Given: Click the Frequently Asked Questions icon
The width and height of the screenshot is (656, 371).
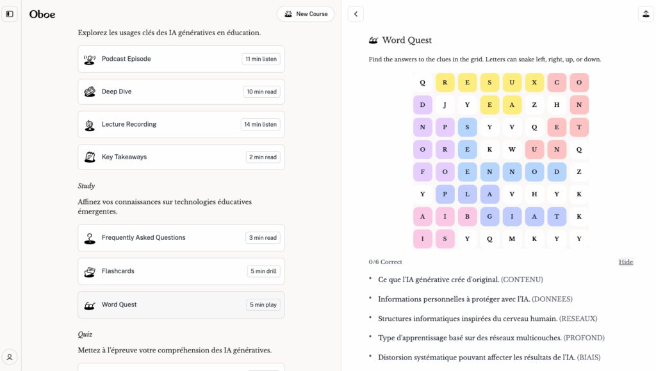Looking at the screenshot, I should 90,238.
